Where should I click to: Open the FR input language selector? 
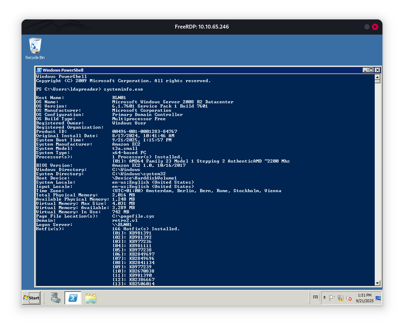click(x=316, y=297)
